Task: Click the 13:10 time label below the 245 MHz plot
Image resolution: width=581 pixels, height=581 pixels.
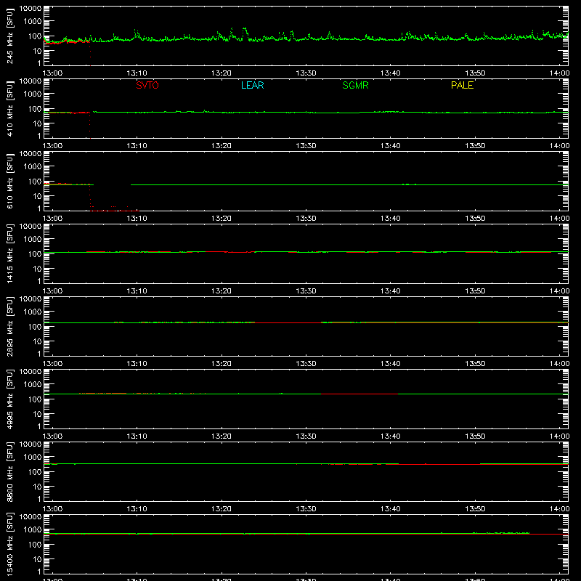Action: [137, 73]
